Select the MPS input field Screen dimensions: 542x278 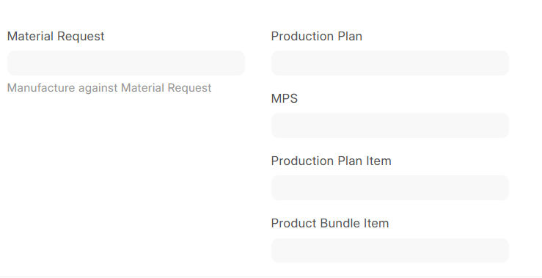390,125
